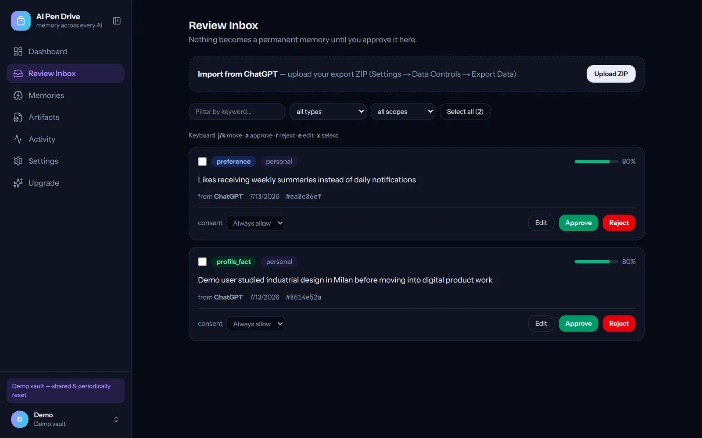This screenshot has width=702, height=438.
Task: Click the AI Pen Drive logo icon
Action: [x=21, y=21]
